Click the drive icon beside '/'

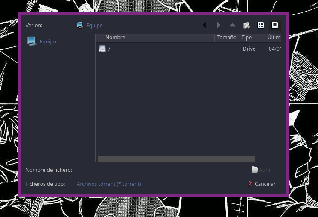coord(102,49)
